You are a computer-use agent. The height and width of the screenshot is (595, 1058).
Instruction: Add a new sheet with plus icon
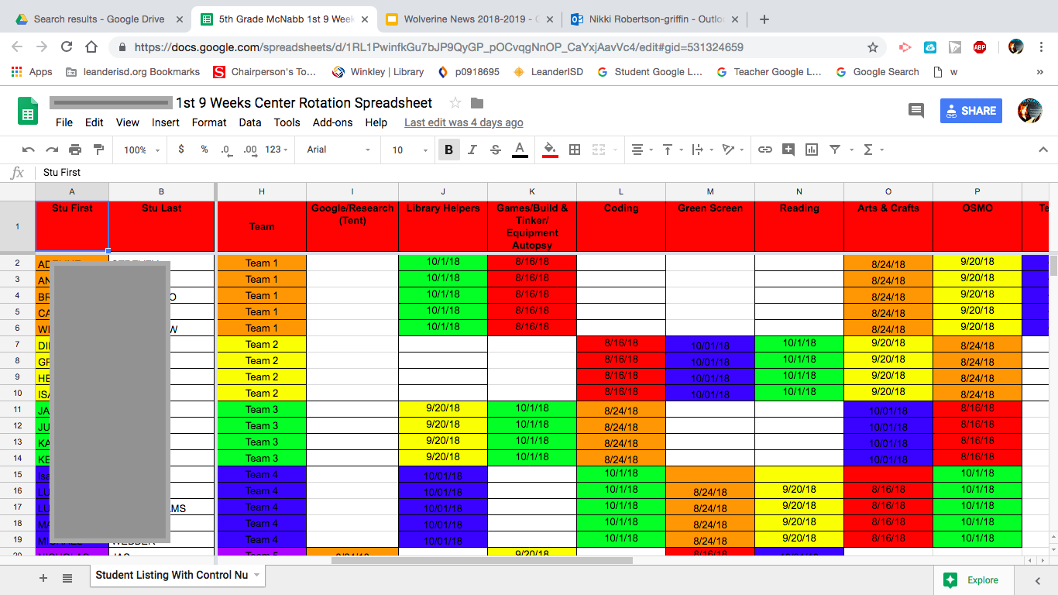(x=43, y=578)
